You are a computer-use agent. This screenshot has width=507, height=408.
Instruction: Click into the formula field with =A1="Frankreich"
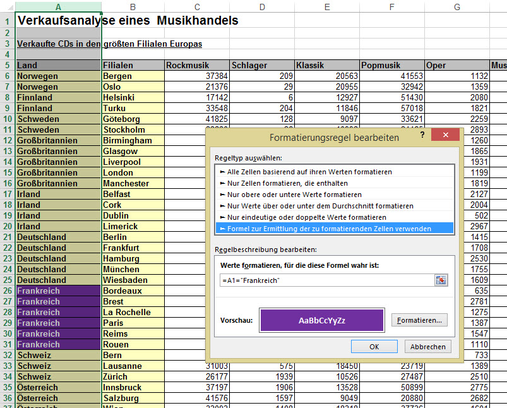pyautogui.click(x=325, y=280)
